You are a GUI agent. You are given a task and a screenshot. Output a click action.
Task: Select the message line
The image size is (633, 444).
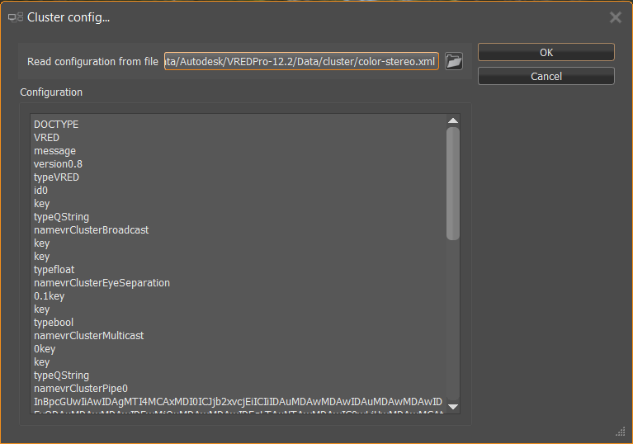tap(55, 151)
